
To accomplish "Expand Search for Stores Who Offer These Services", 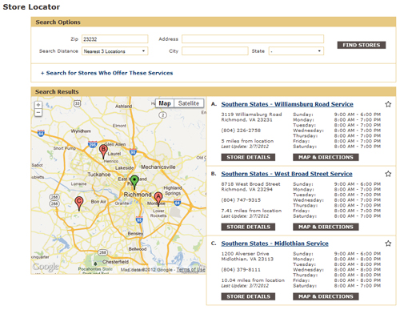I will tap(106, 73).
